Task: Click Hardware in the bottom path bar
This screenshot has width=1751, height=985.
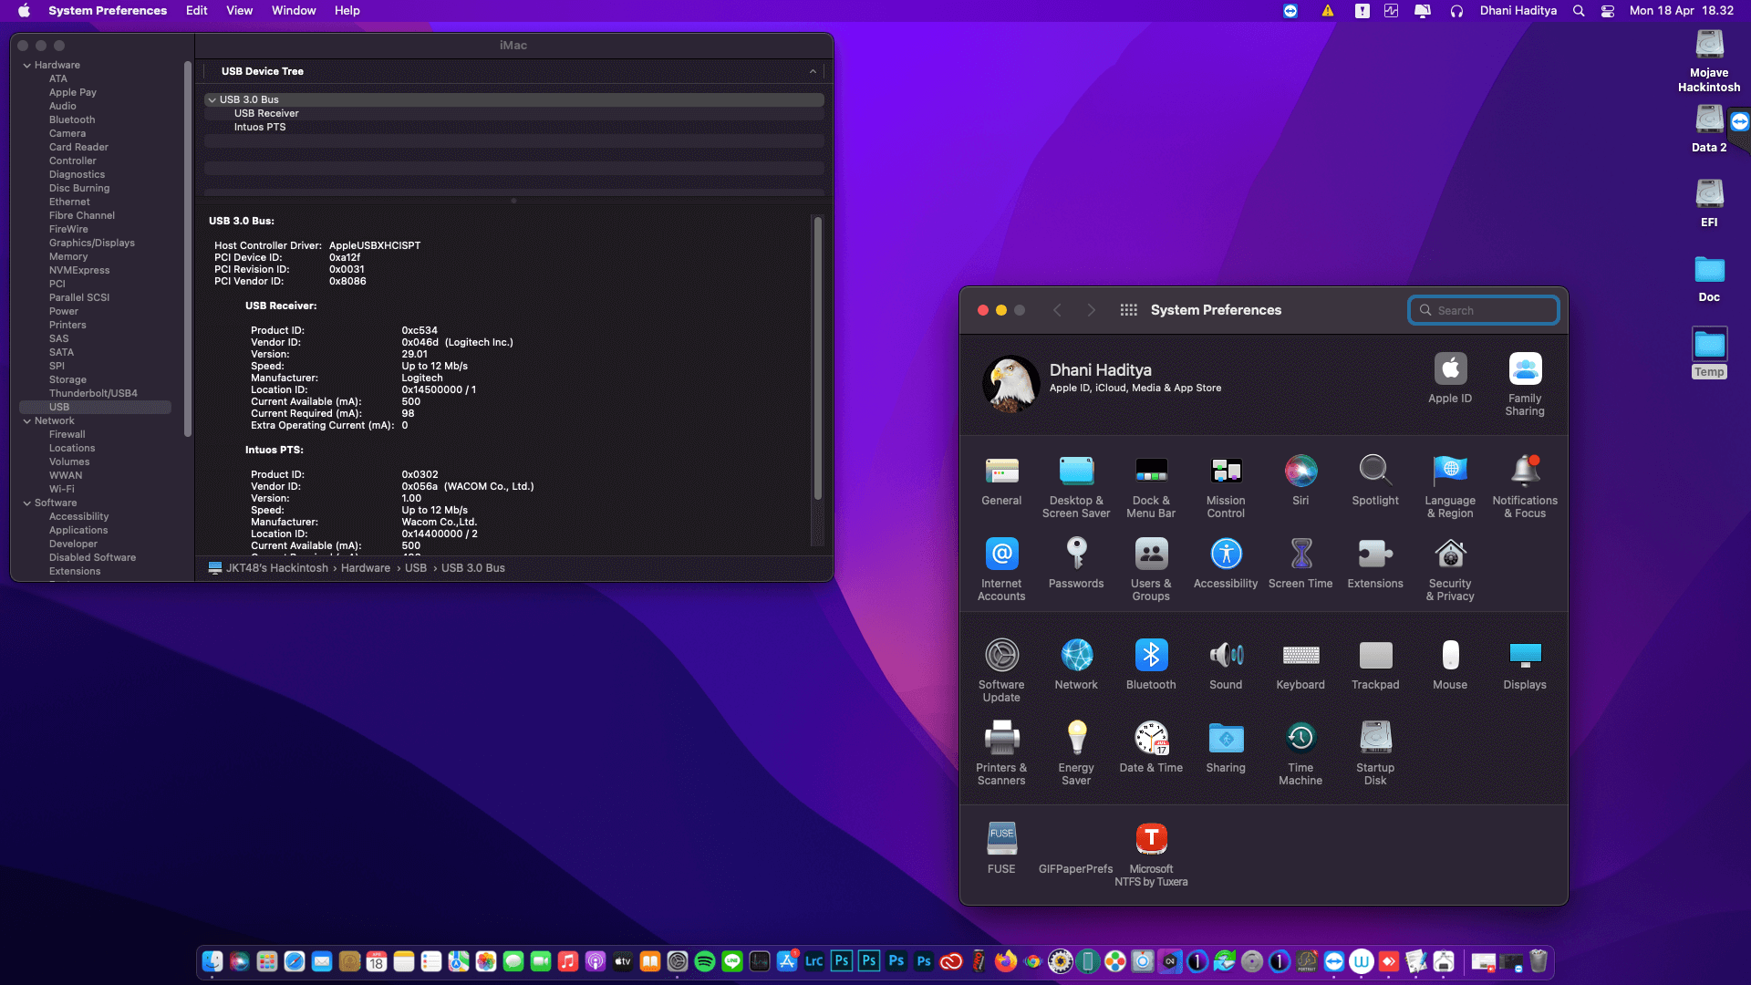Action: (x=365, y=568)
